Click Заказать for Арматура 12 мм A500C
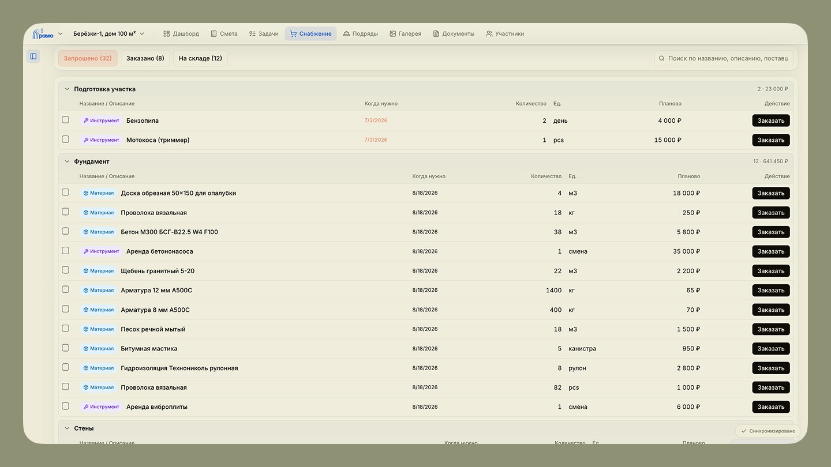This screenshot has width=831, height=467. coord(771,291)
